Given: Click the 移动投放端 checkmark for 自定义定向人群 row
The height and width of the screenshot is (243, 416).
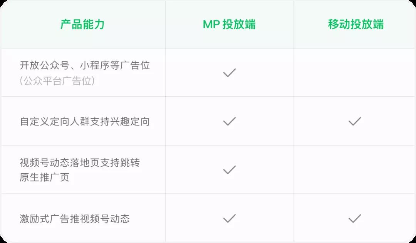Looking at the screenshot, I should coord(354,121).
